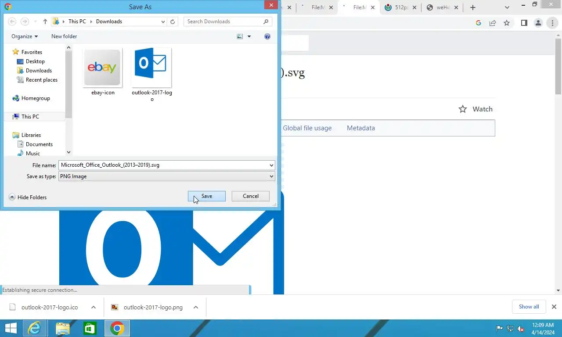
Task: Create a New folder
Action: pos(64,36)
